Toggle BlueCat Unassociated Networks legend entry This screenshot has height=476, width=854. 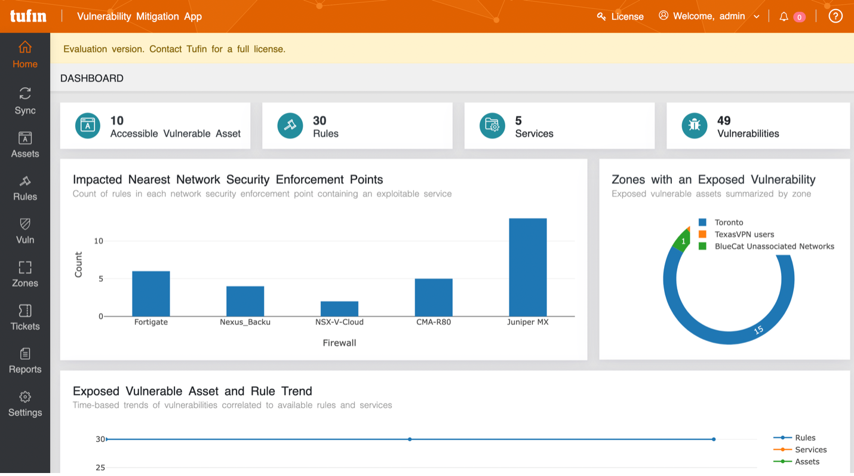[x=766, y=246]
